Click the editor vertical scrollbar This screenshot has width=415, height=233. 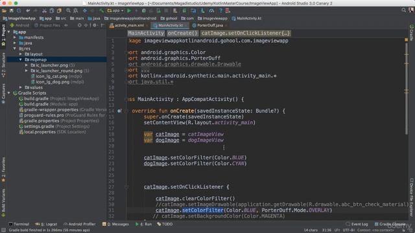[407, 89]
